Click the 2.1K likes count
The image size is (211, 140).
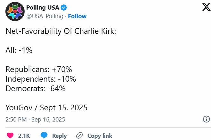pos(24,136)
